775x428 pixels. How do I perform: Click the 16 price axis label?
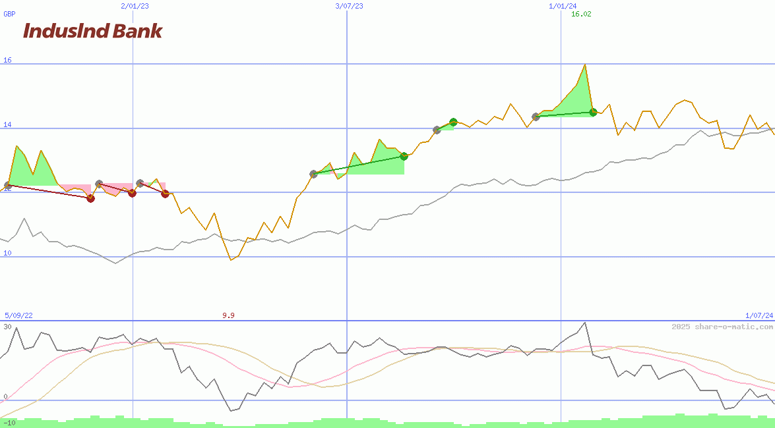point(7,60)
